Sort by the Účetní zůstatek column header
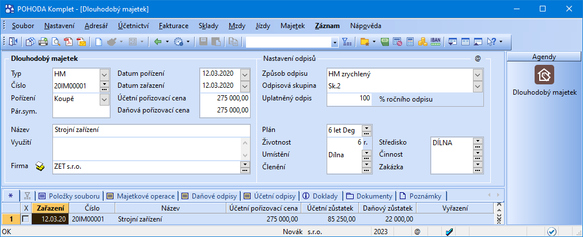 click(x=330, y=208)
